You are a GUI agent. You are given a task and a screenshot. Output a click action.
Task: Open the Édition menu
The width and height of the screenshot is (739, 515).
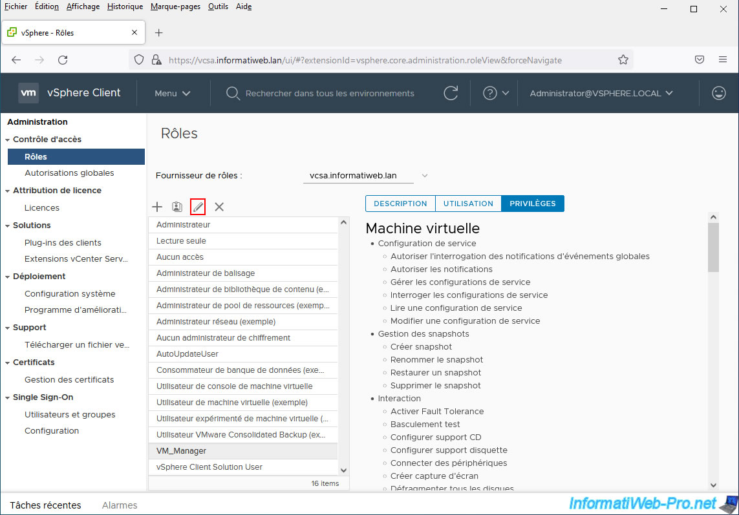(x=47, y=6)
